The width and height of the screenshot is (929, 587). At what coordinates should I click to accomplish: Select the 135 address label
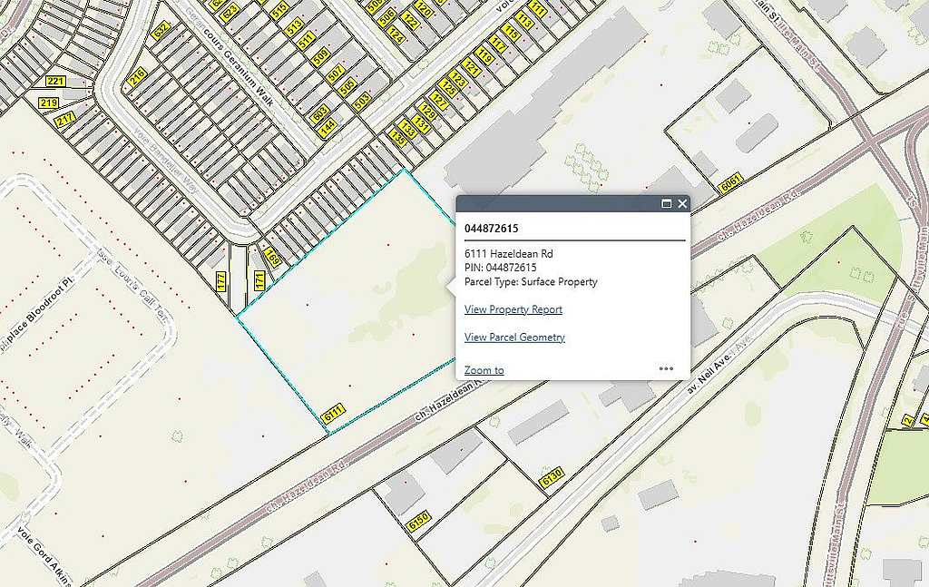tap(396, 139)
